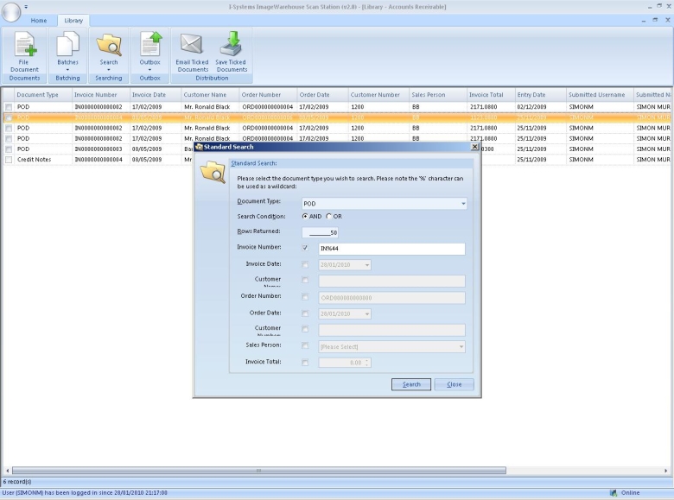This screenshot has width=674, height=500.
Task: Select the OR search condition
Action: 329,217
